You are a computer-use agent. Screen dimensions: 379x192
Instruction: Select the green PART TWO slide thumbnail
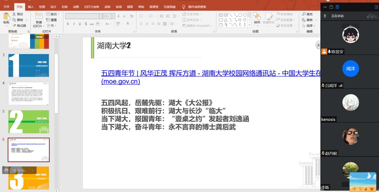pyautogui.click(x=28, y=122)
